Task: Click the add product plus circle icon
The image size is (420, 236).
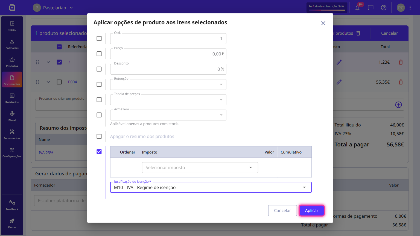Action: tap(398, 105)
